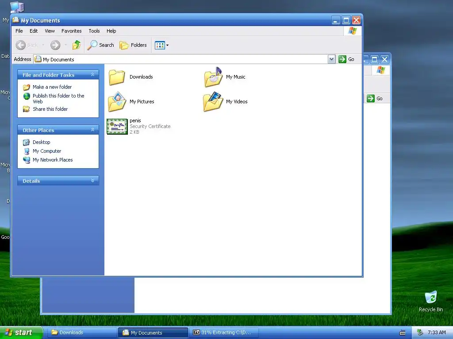
Task: Open the Views dropdown button
Action: 161,45
